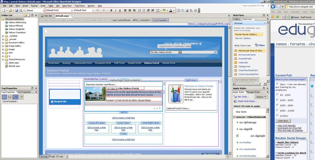315x160 pixels.
Task: Click new page icon in Folder List
Action: (x=29, y=15)
